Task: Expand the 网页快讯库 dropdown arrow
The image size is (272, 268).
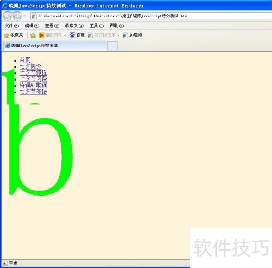Action: pos(118,35)
